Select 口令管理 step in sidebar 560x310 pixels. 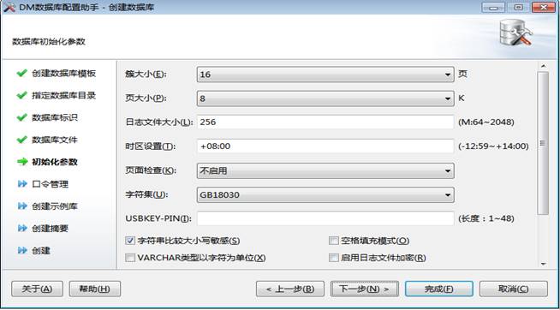(50, 184)
